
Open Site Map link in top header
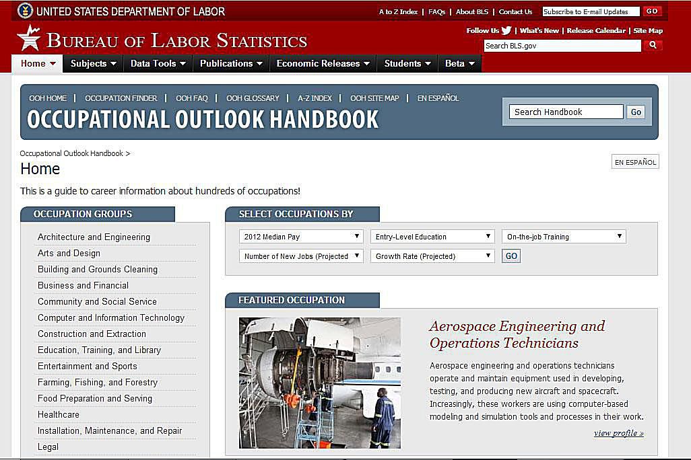tap(648, 30)
